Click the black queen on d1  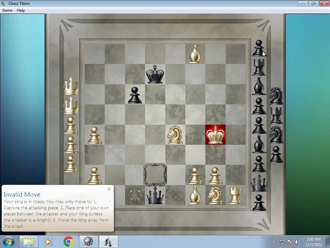[155, 195]
